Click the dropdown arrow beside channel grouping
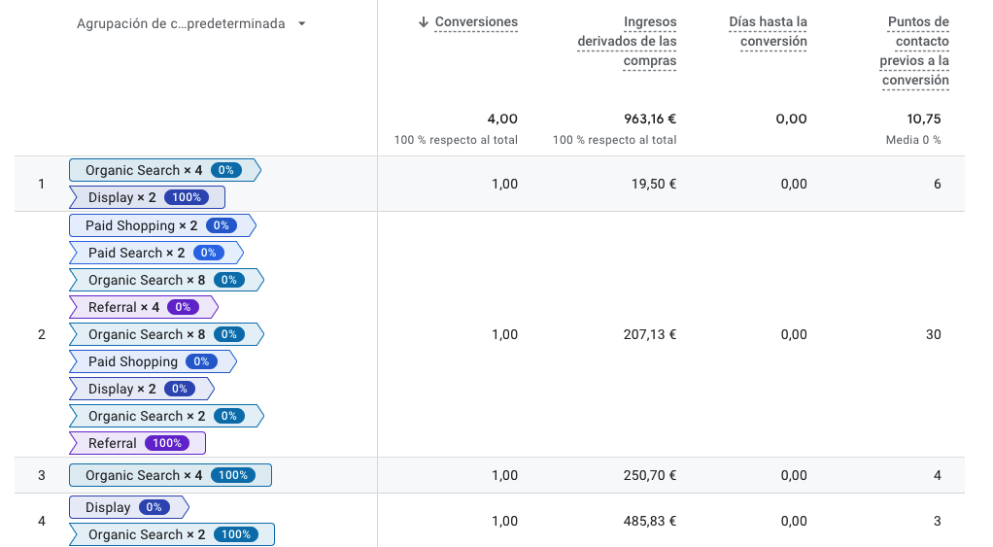The height and width of the screenshot is (547, 993). 302,24
